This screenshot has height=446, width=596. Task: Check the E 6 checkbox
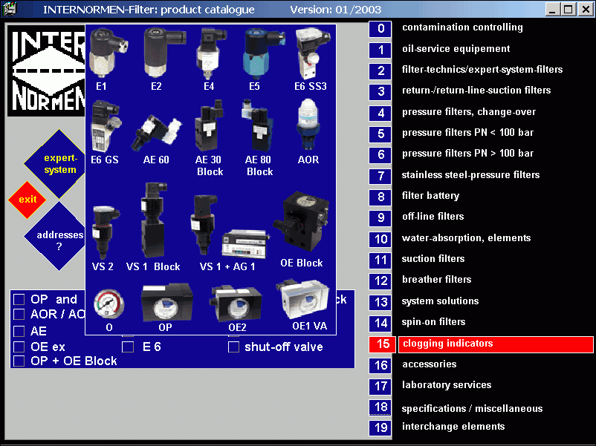pos(128,347)
